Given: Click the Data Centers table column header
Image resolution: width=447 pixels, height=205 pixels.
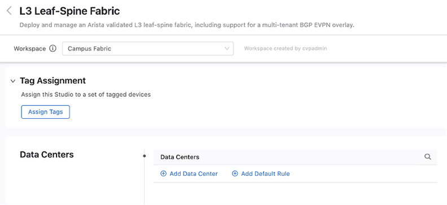Looking at the screenshot, I should point(180,157).
